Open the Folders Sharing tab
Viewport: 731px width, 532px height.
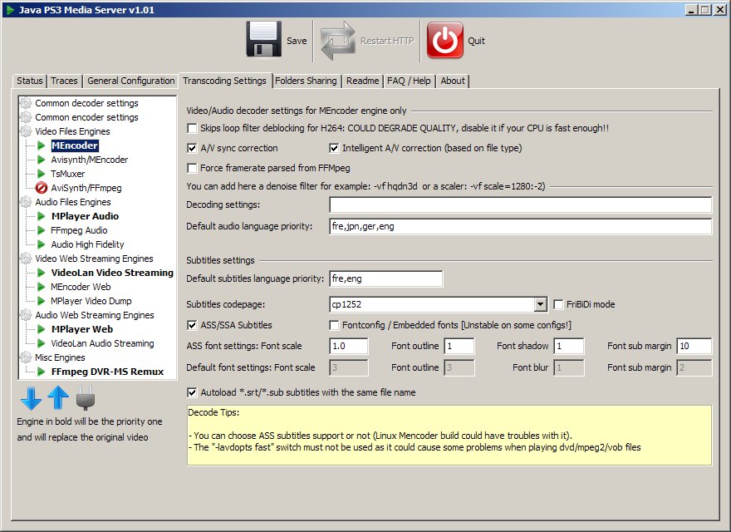[306, 81]
